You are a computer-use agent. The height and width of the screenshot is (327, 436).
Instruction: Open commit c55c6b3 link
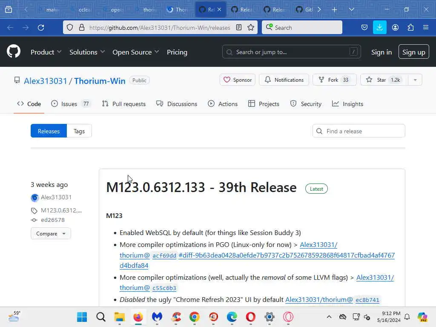point(164,288)
